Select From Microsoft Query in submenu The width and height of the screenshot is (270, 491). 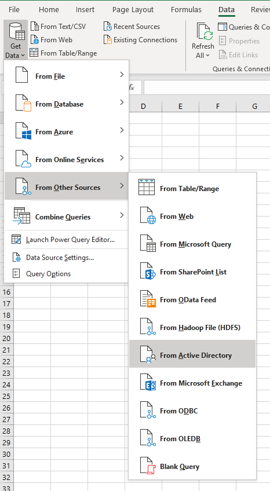[x=192, y=243]
